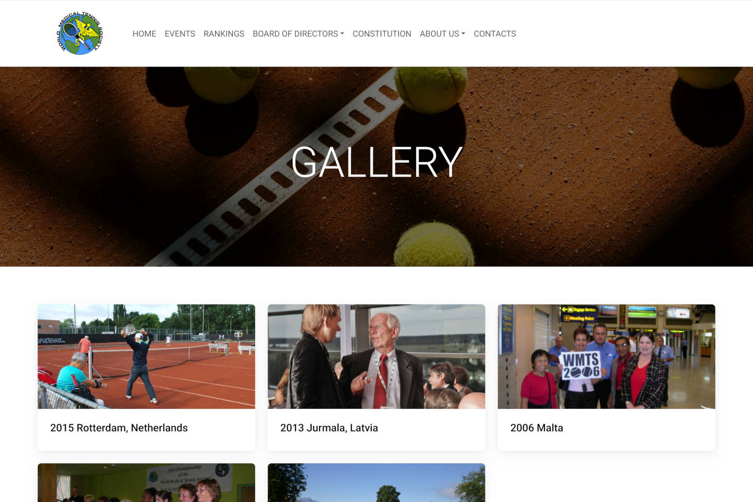753x502 pixels.
Task: Expand the Board of Directors dropdown
Action: point(298,33)
